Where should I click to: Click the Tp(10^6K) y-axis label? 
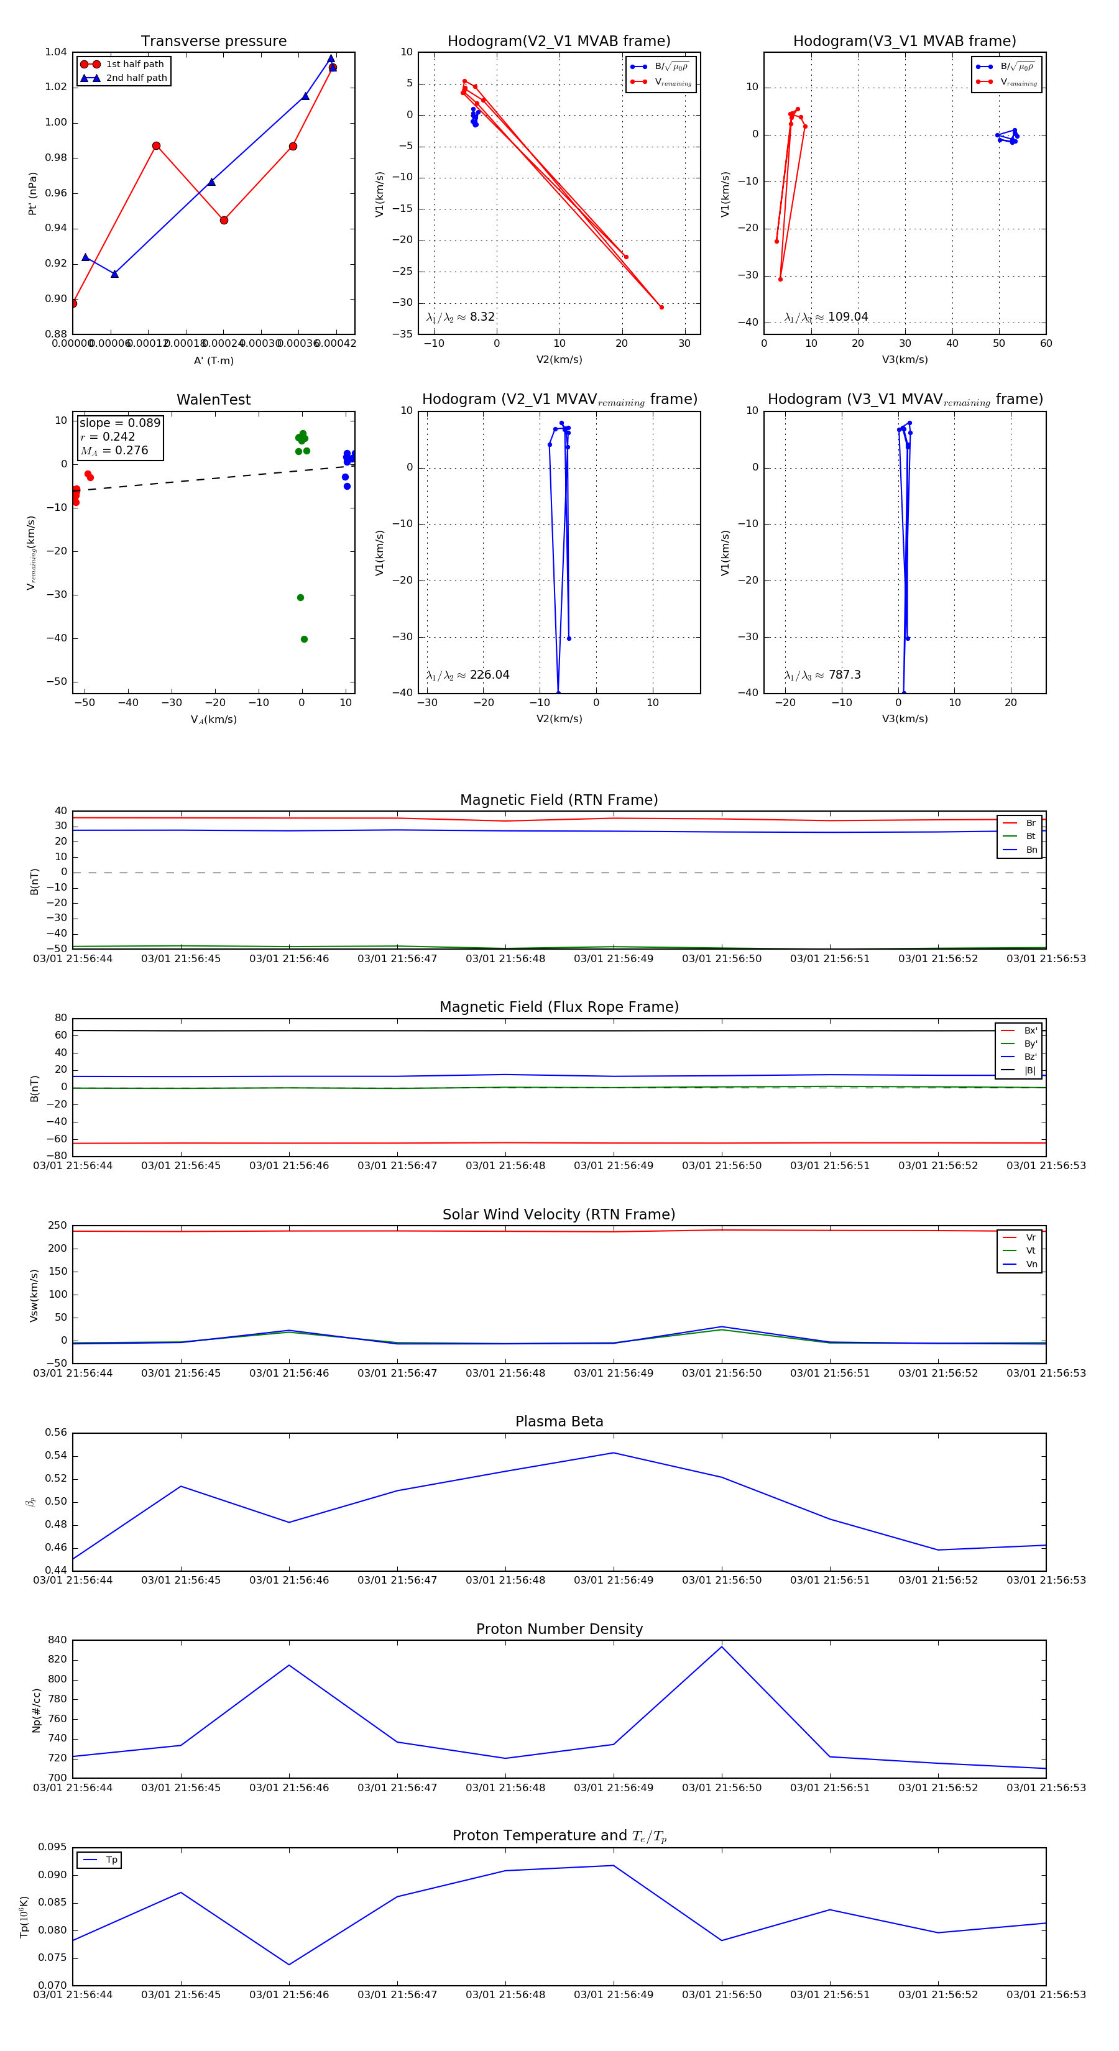click(24, 1917)
